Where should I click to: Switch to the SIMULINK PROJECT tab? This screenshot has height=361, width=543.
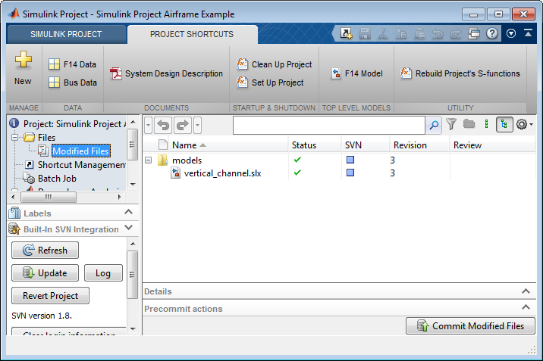[x=66, y=34]
